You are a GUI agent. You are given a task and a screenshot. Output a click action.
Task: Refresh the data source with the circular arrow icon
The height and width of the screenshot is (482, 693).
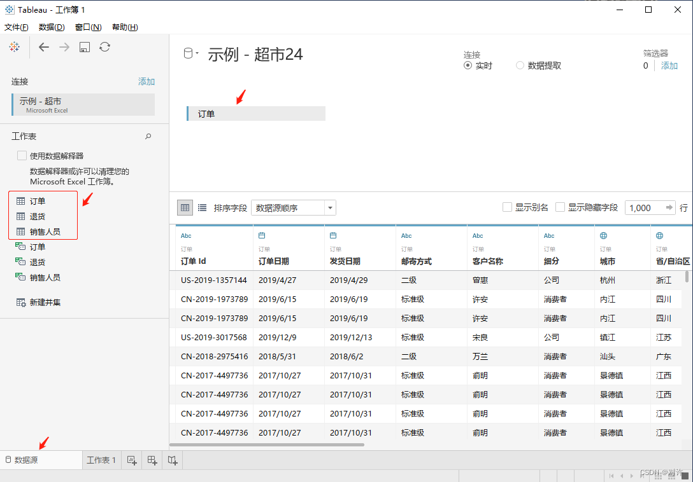click(x=104, y=47)
